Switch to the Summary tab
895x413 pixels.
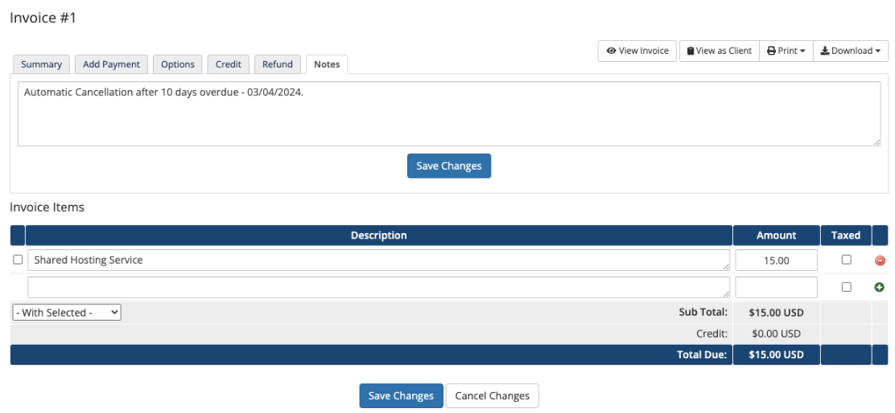(x=41, y=64)
